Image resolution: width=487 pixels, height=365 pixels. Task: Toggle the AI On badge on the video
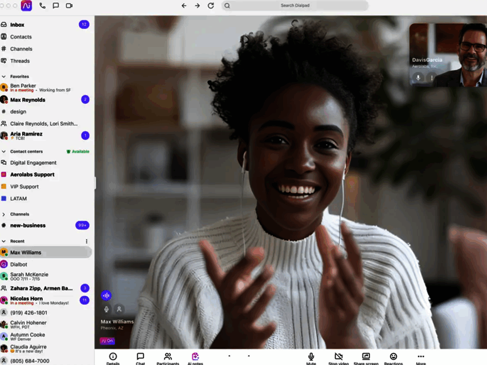point(107,341)
